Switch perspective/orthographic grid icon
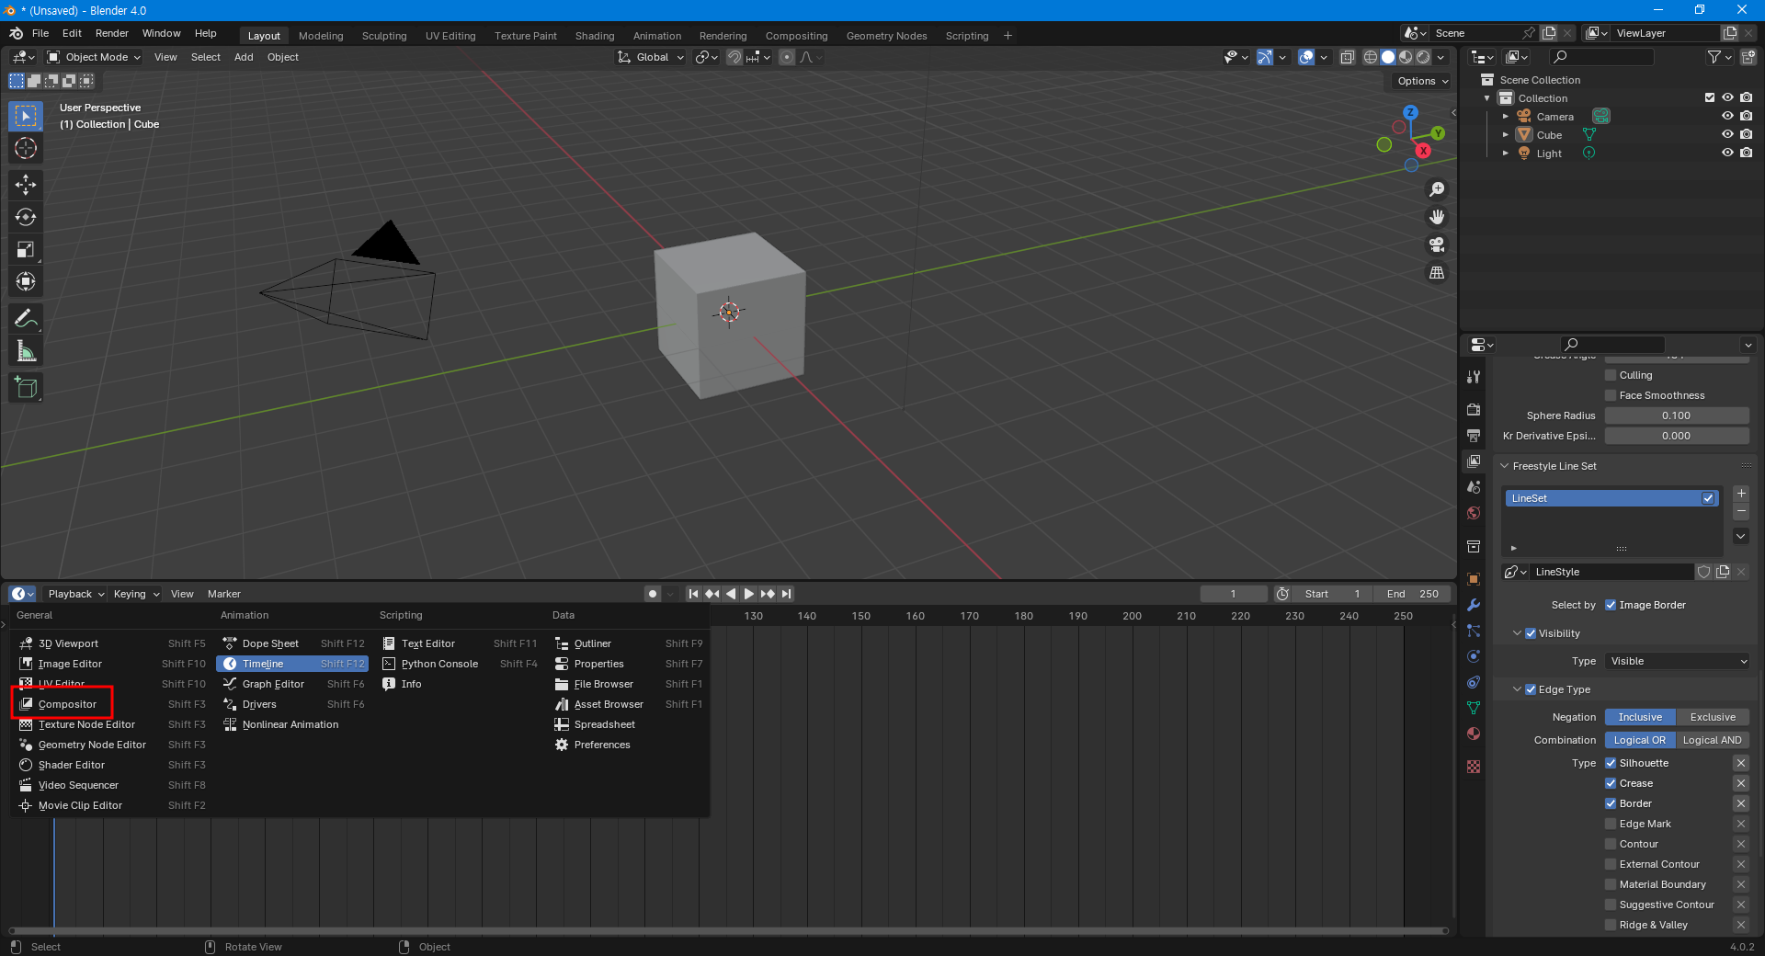 pyautogui.click(x=1437, y=272)
